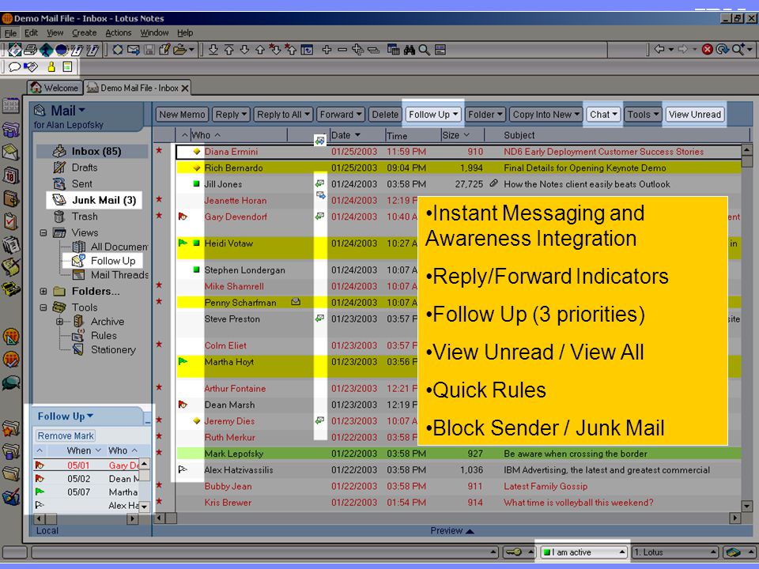Switch to the Welcome tab

55,88
